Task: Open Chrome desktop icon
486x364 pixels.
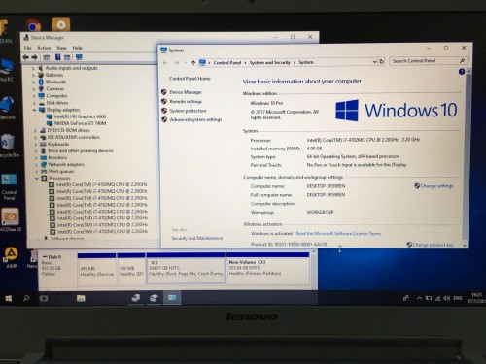Action: point(33,25)
